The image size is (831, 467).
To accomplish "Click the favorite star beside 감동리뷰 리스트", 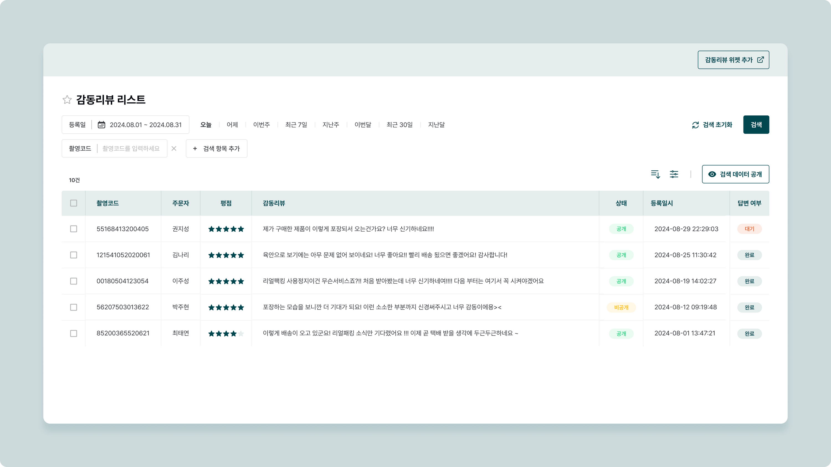I will pos(67,100).
